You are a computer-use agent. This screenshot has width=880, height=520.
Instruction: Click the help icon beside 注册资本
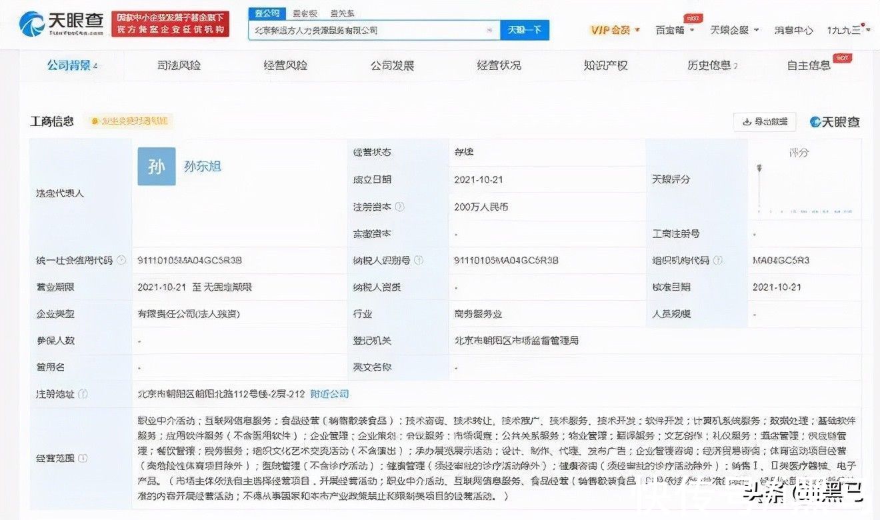[399, 207]
